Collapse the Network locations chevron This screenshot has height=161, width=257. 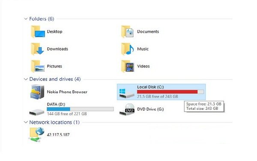pos(26,122)
